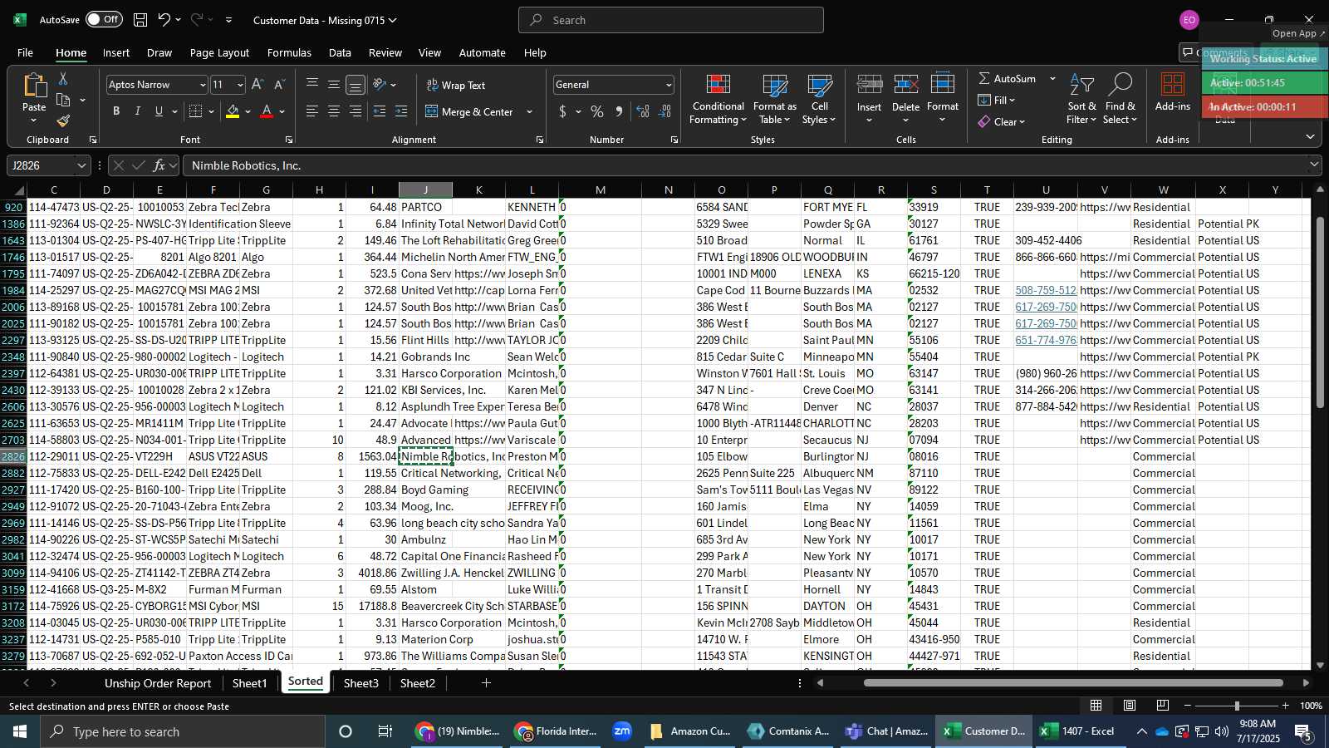Align text left in the cell
1329x748 pixels.
point(312,111)
